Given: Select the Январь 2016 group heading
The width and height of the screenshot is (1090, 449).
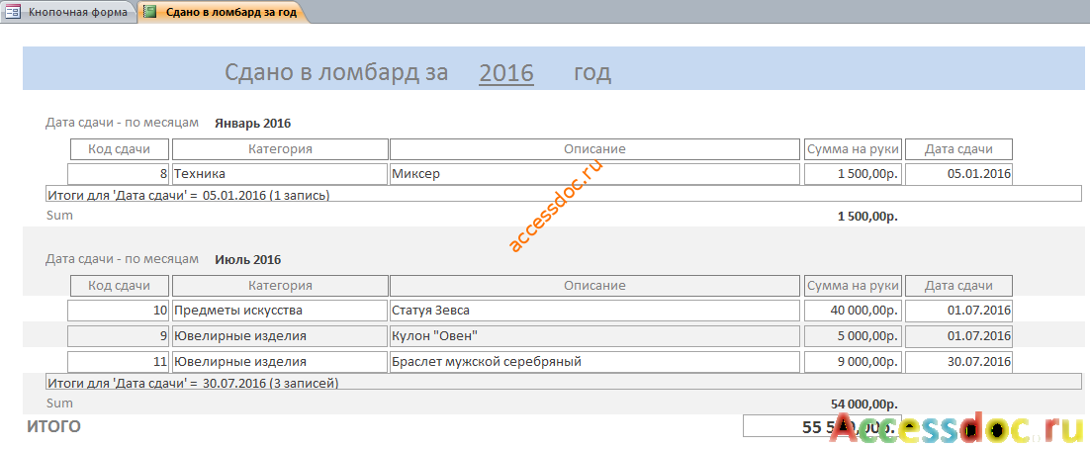Looking at the screenshot, I should point(252,124).
